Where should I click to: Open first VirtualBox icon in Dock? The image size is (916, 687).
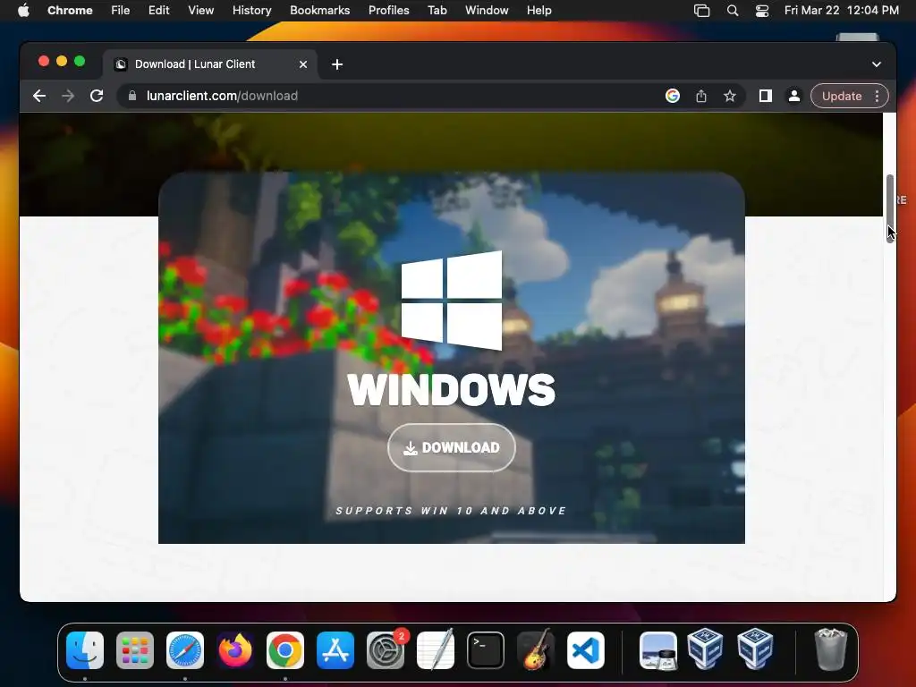(705, 649)
